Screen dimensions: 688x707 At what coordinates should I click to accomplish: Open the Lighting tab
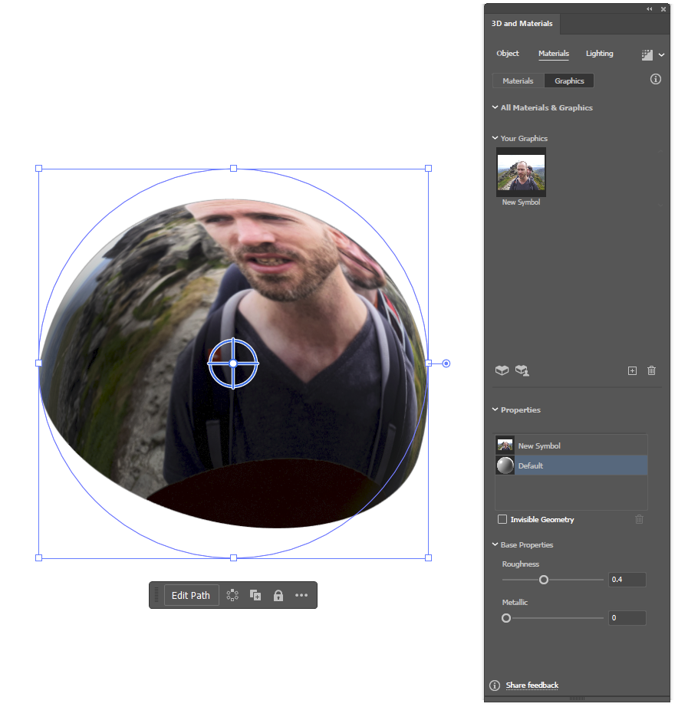click(x=599, y=54)
